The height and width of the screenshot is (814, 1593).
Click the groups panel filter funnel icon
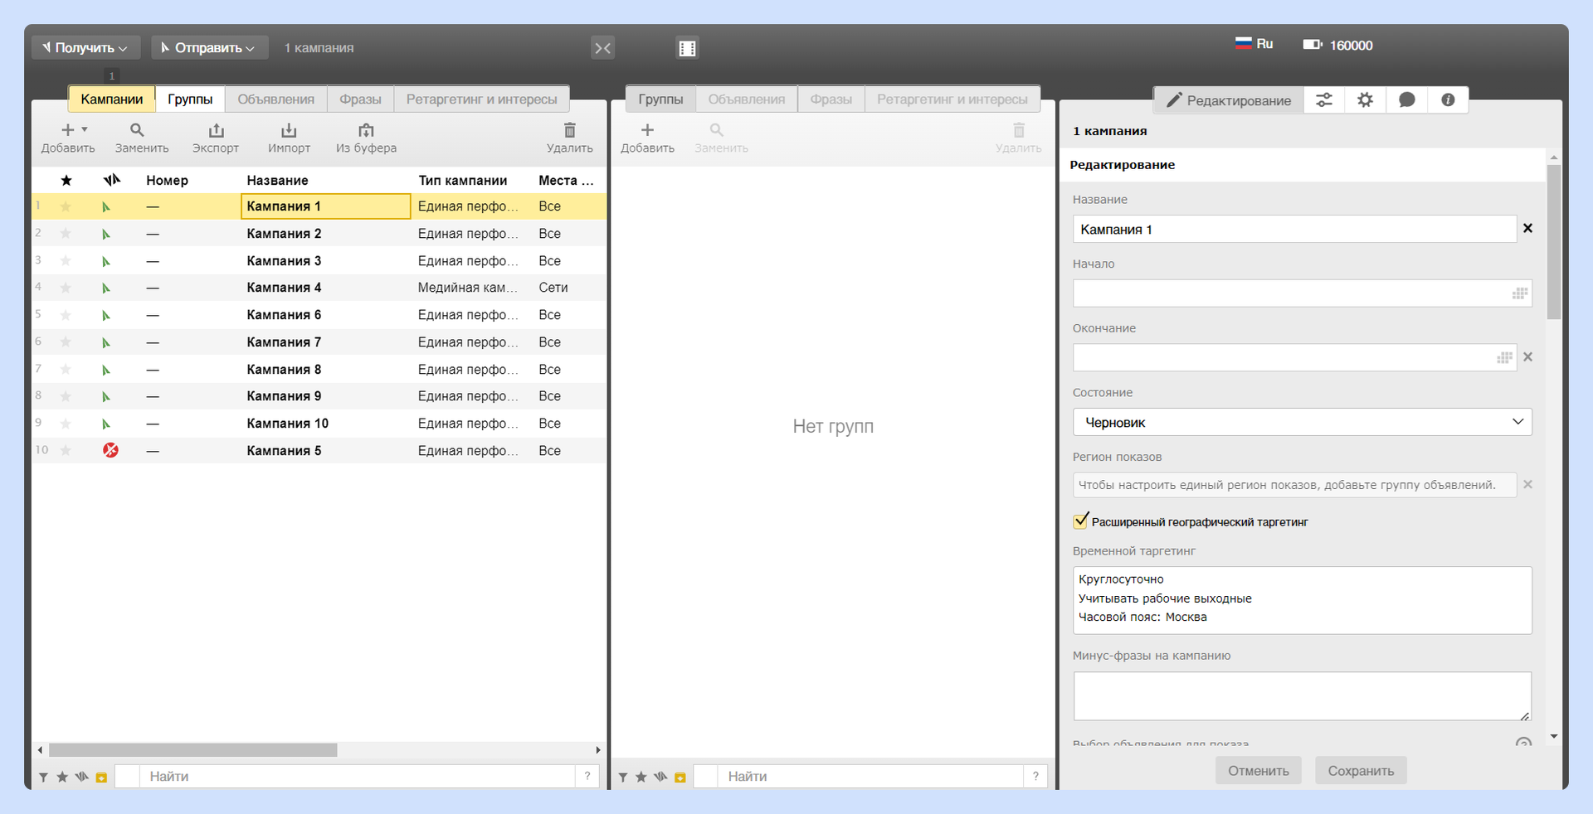click(622, 777)
